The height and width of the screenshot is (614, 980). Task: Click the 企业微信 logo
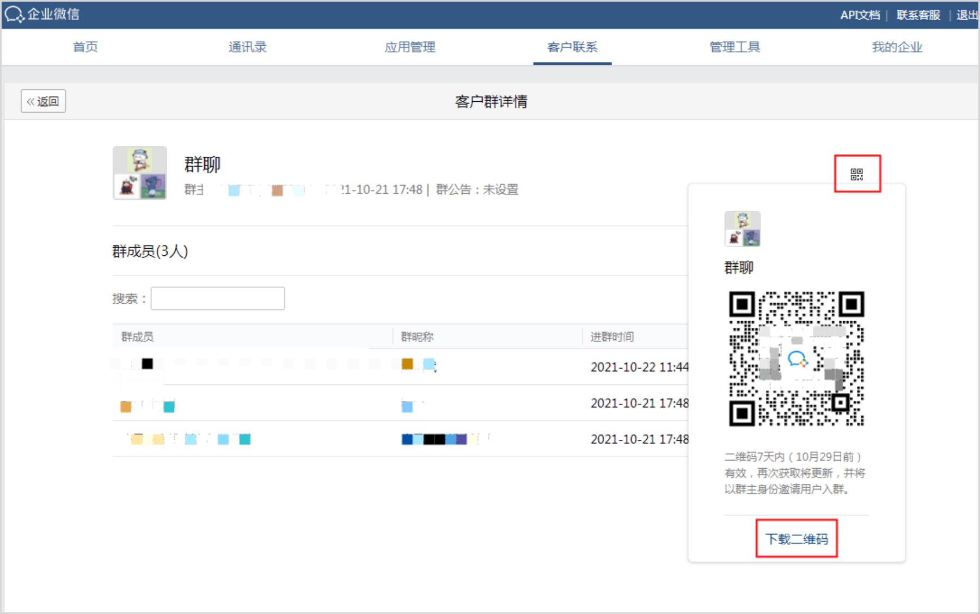[42, 14]
